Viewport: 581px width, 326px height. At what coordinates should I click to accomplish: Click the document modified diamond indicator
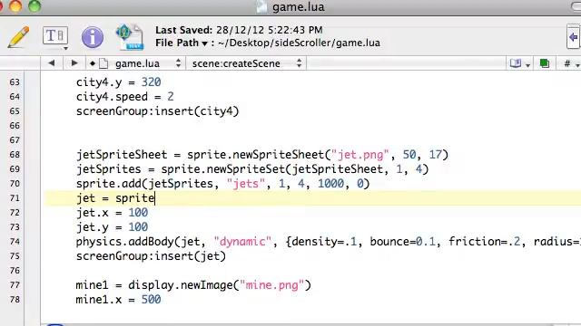point(93,63)
